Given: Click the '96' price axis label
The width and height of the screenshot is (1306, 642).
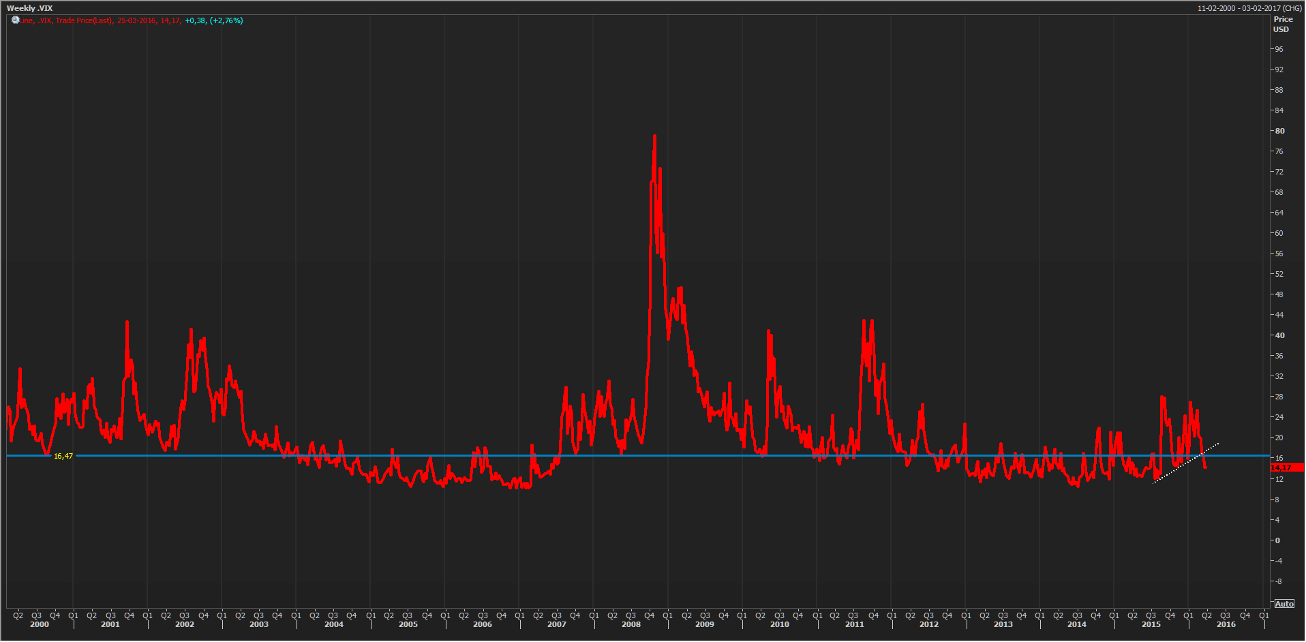Looking at the screenshot, I should [x=1279, y=49].
